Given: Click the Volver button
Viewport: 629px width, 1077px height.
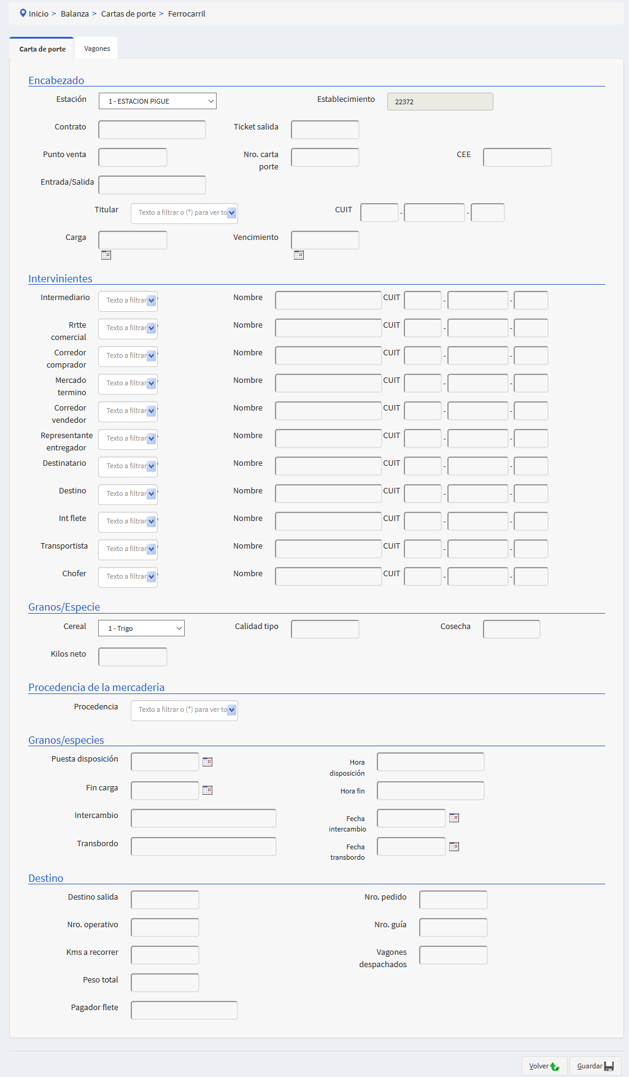Looking at the screenshot, I should [544, 1066].
